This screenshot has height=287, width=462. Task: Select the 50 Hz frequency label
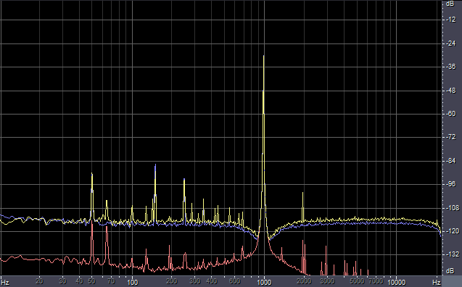point(91,281)
